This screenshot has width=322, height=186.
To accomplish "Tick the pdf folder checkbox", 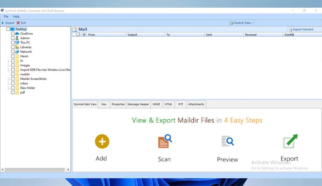I will 13,92.
